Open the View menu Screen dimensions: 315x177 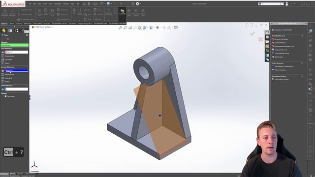point(39,4)
